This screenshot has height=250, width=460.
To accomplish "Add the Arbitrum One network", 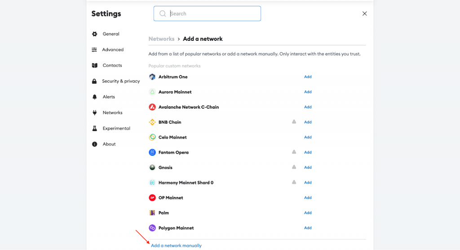I will point(308,77).
